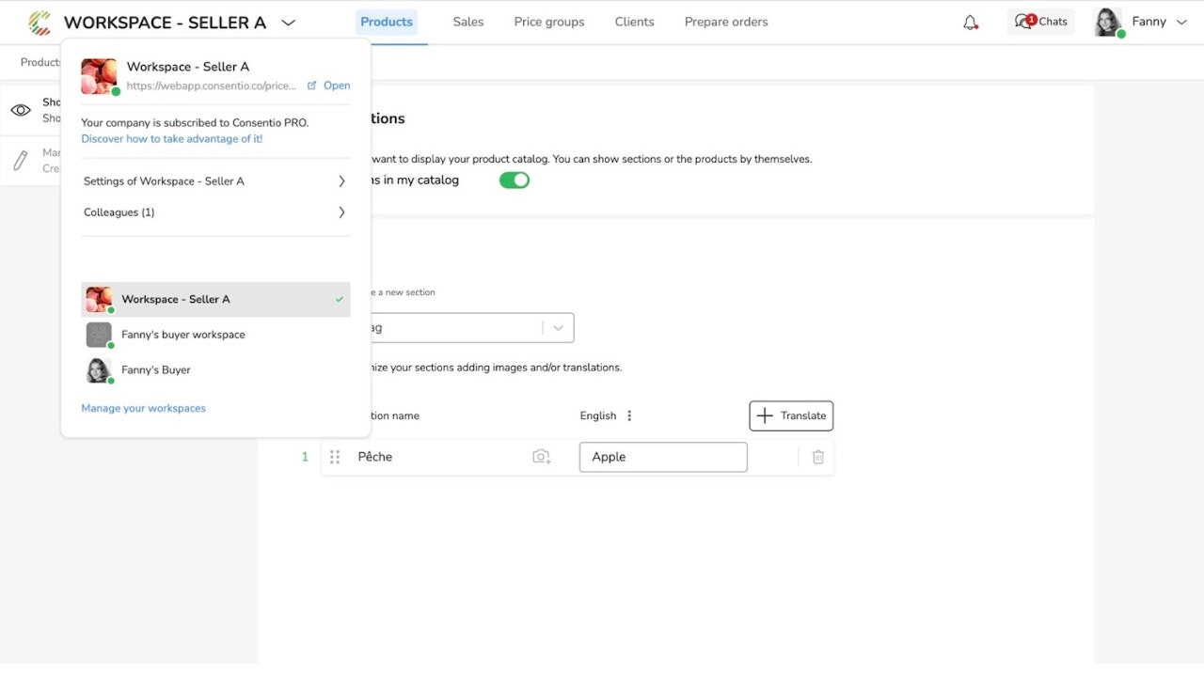Click the camera icon for Pêche section
Screen dimensions: 1204x673
541,457
